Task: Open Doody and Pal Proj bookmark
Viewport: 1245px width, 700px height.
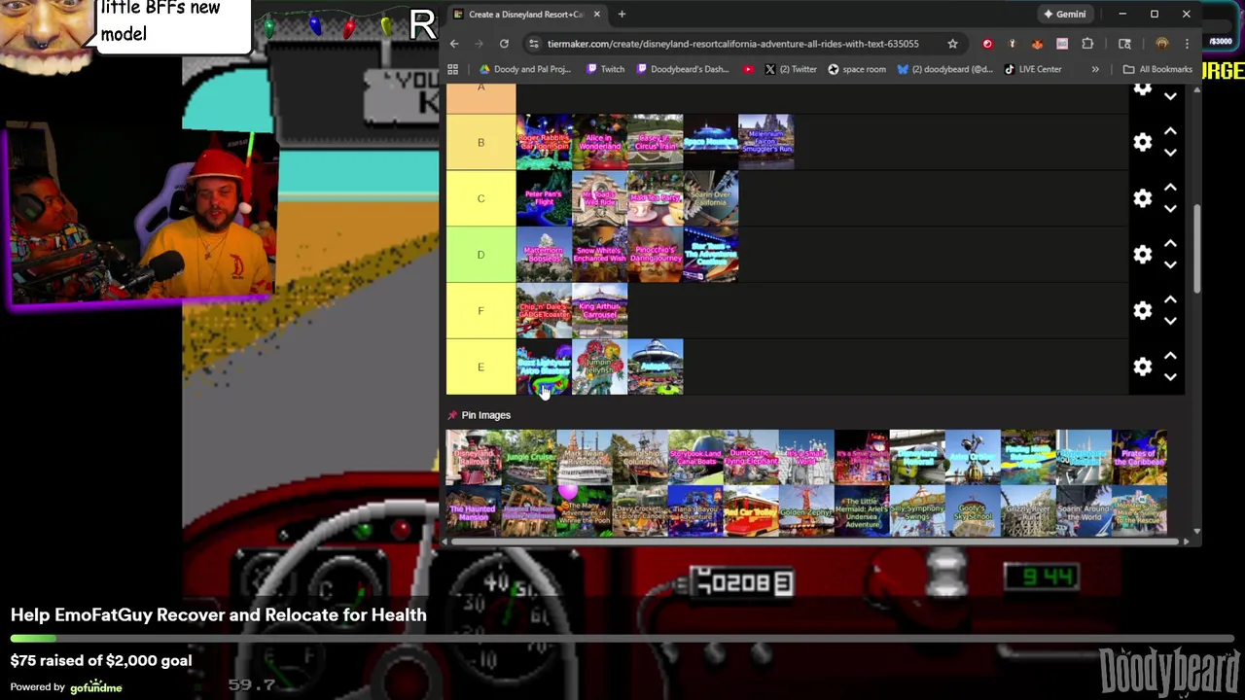Action: tap(525, 69)
